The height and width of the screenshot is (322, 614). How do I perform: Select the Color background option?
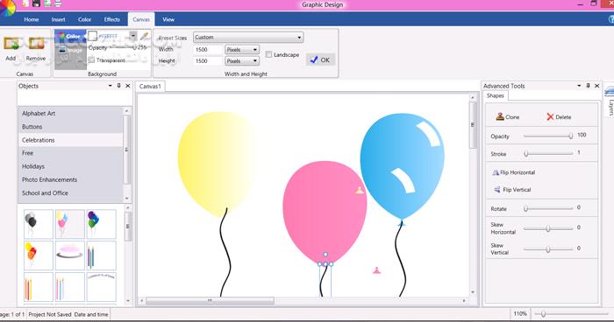pyautogui.click(x=70, y=37)
